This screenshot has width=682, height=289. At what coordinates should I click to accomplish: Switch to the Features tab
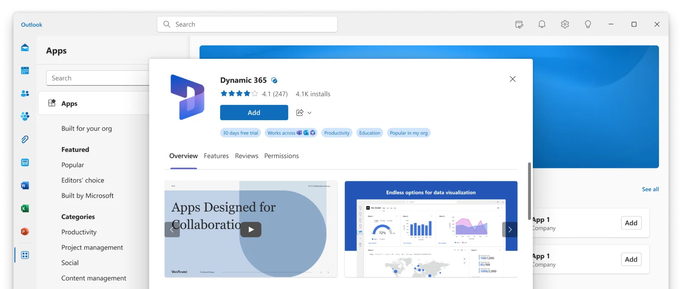[x=216, y=156]
